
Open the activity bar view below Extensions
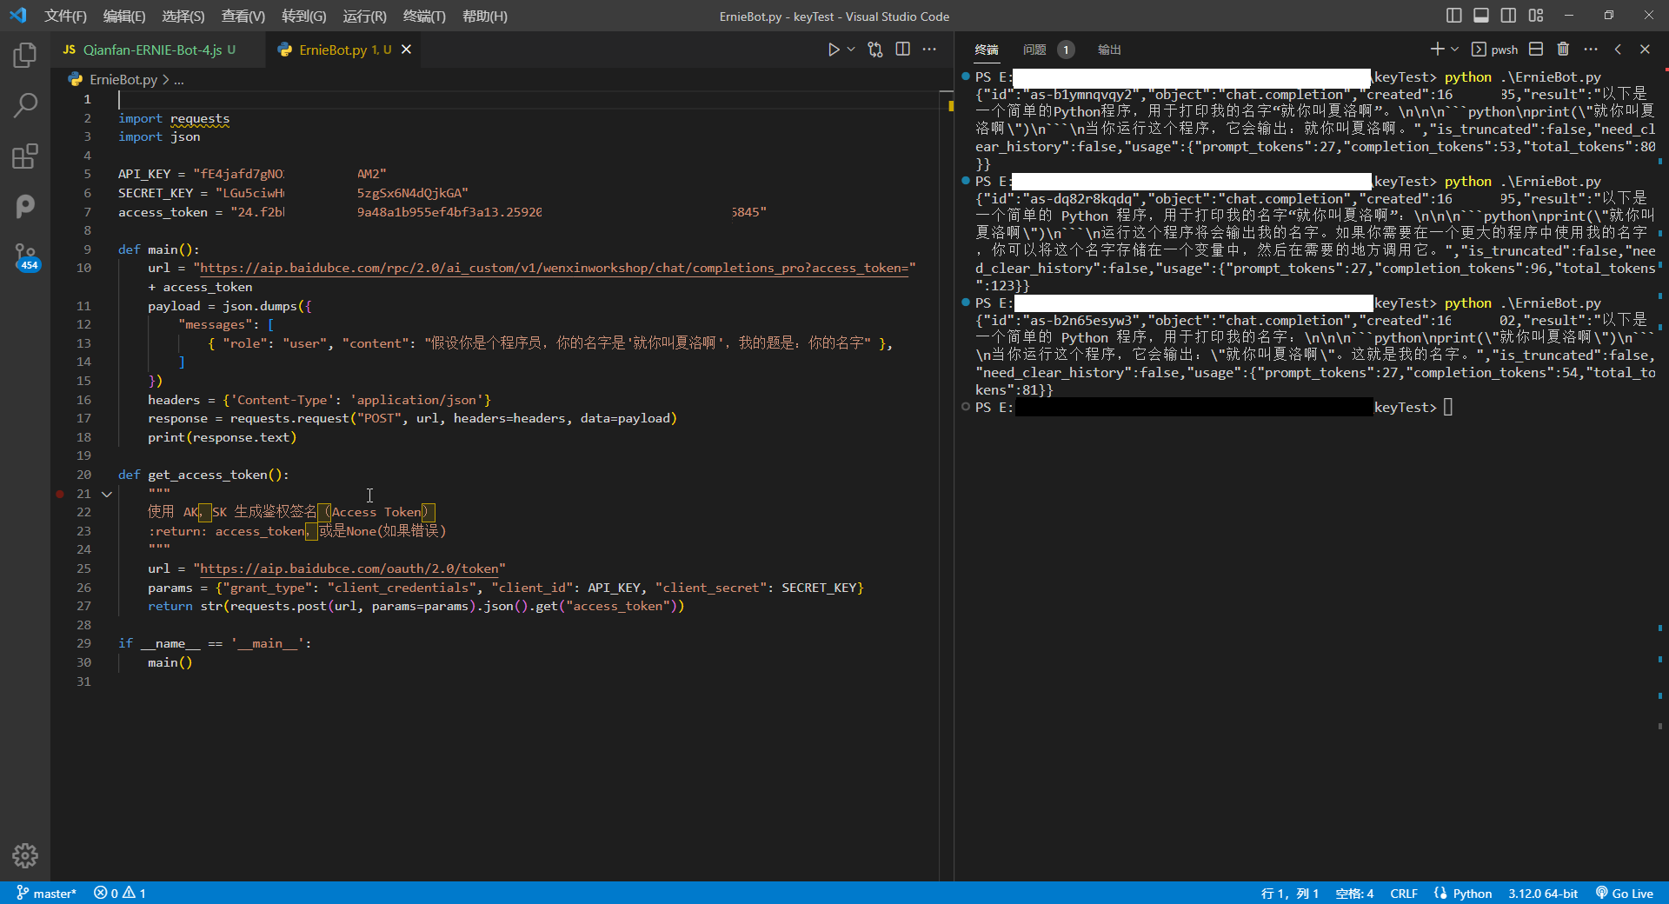25,206
